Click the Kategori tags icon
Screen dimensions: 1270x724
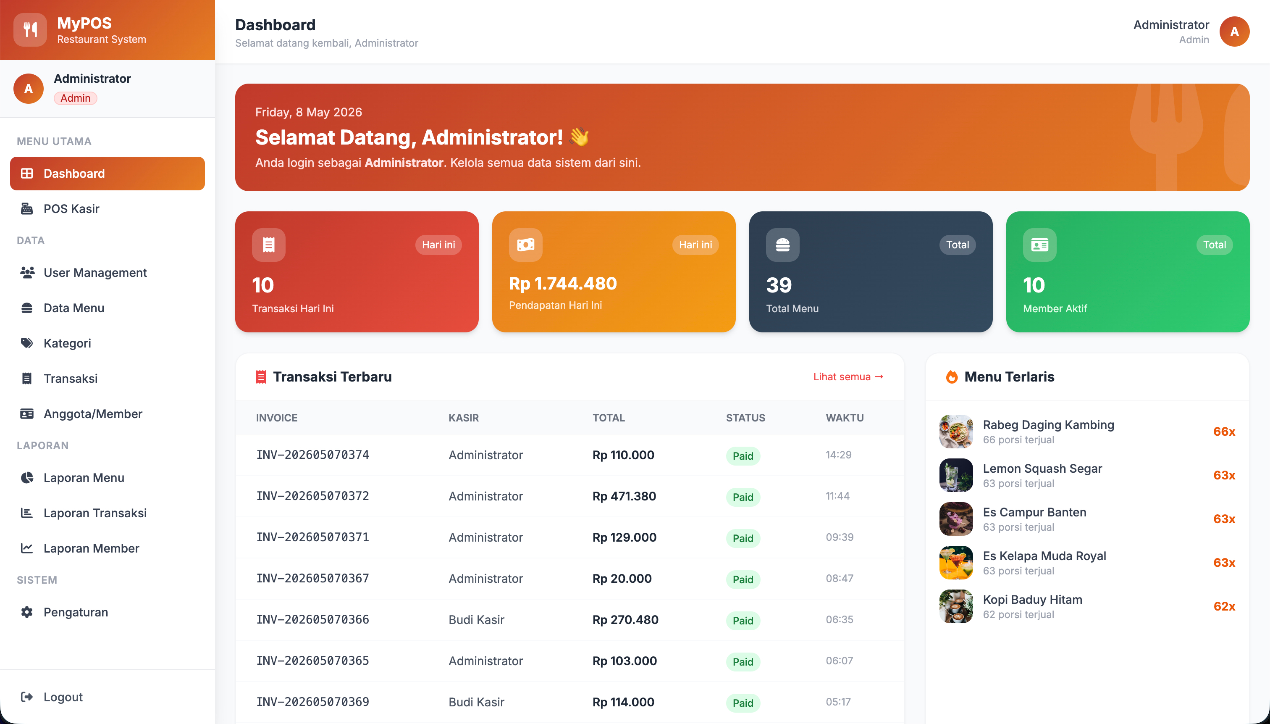[x=27, y=343]
